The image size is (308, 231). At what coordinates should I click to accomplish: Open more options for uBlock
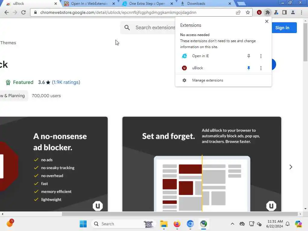tap(261, 68)
